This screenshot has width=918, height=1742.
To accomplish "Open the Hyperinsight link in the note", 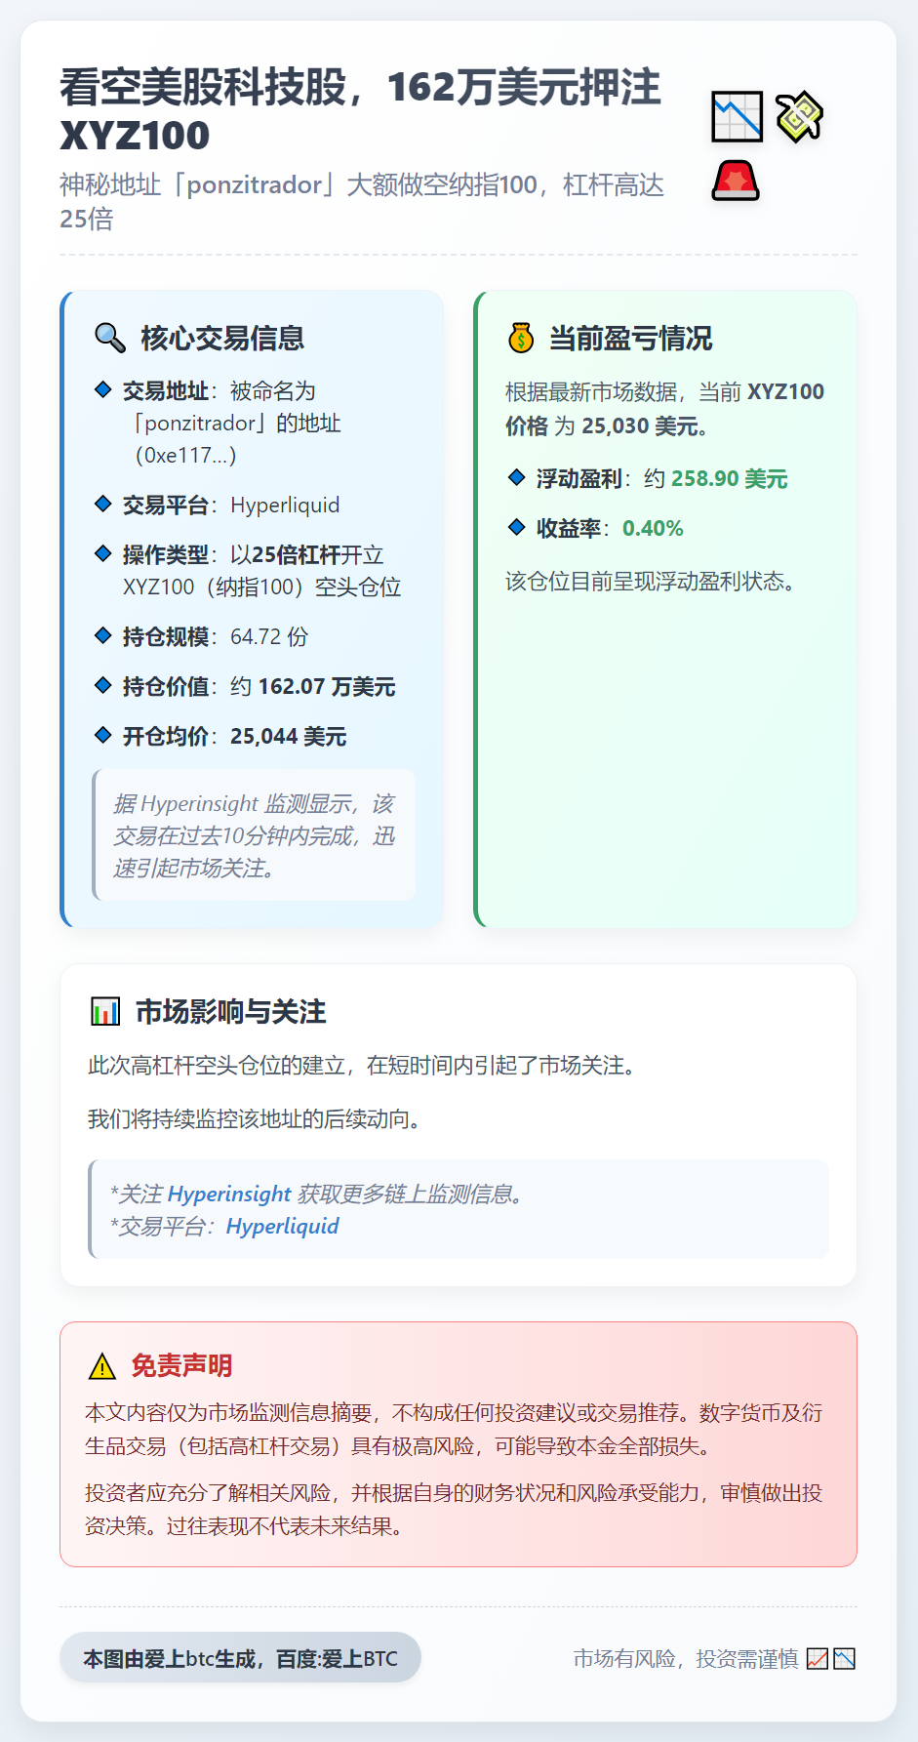I will click(229, 1194).
